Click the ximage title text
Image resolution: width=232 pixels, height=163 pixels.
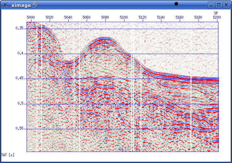pos(21,5)
